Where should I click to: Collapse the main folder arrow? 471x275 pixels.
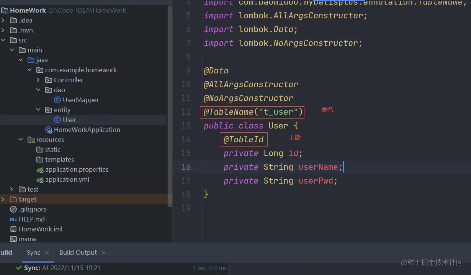point(12,50)
